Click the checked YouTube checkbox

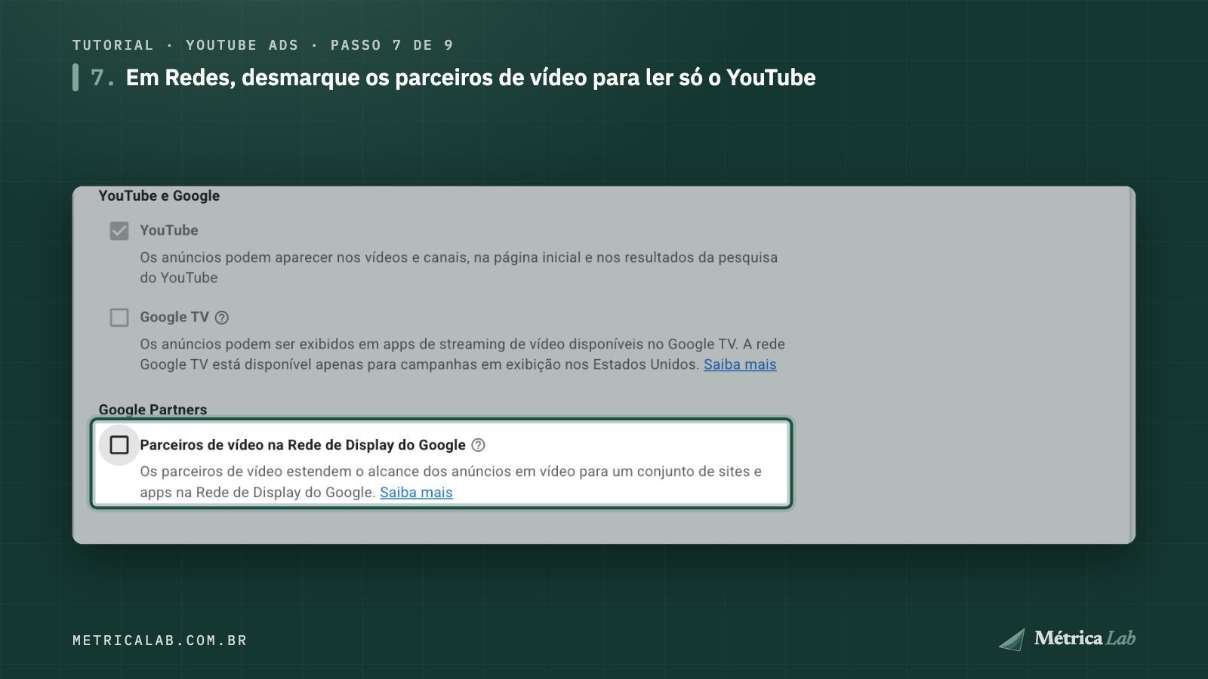pyautogui.click(x=119, y=231)
